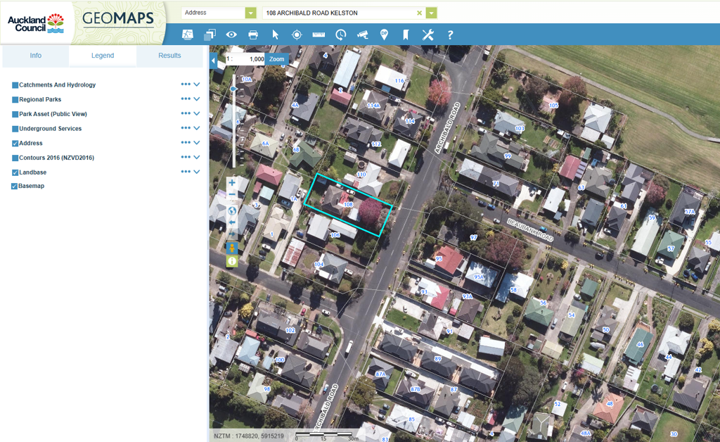Open the bookmarks tool
The image size is (720, 442).
tap(406, 34)
